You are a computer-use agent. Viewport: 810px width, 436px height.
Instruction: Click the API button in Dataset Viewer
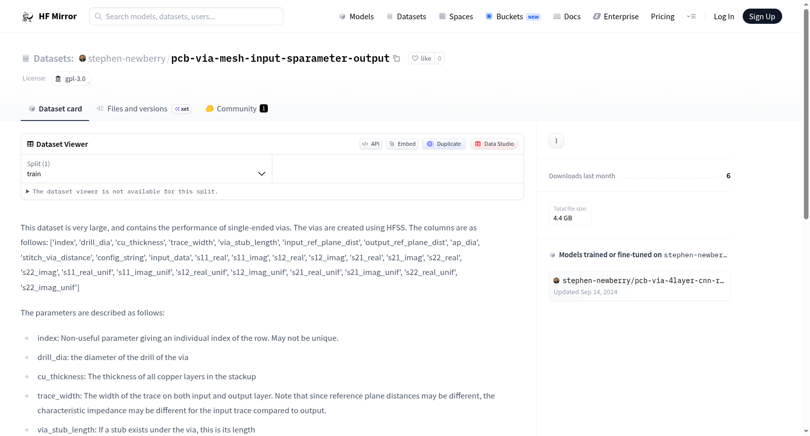371,144
